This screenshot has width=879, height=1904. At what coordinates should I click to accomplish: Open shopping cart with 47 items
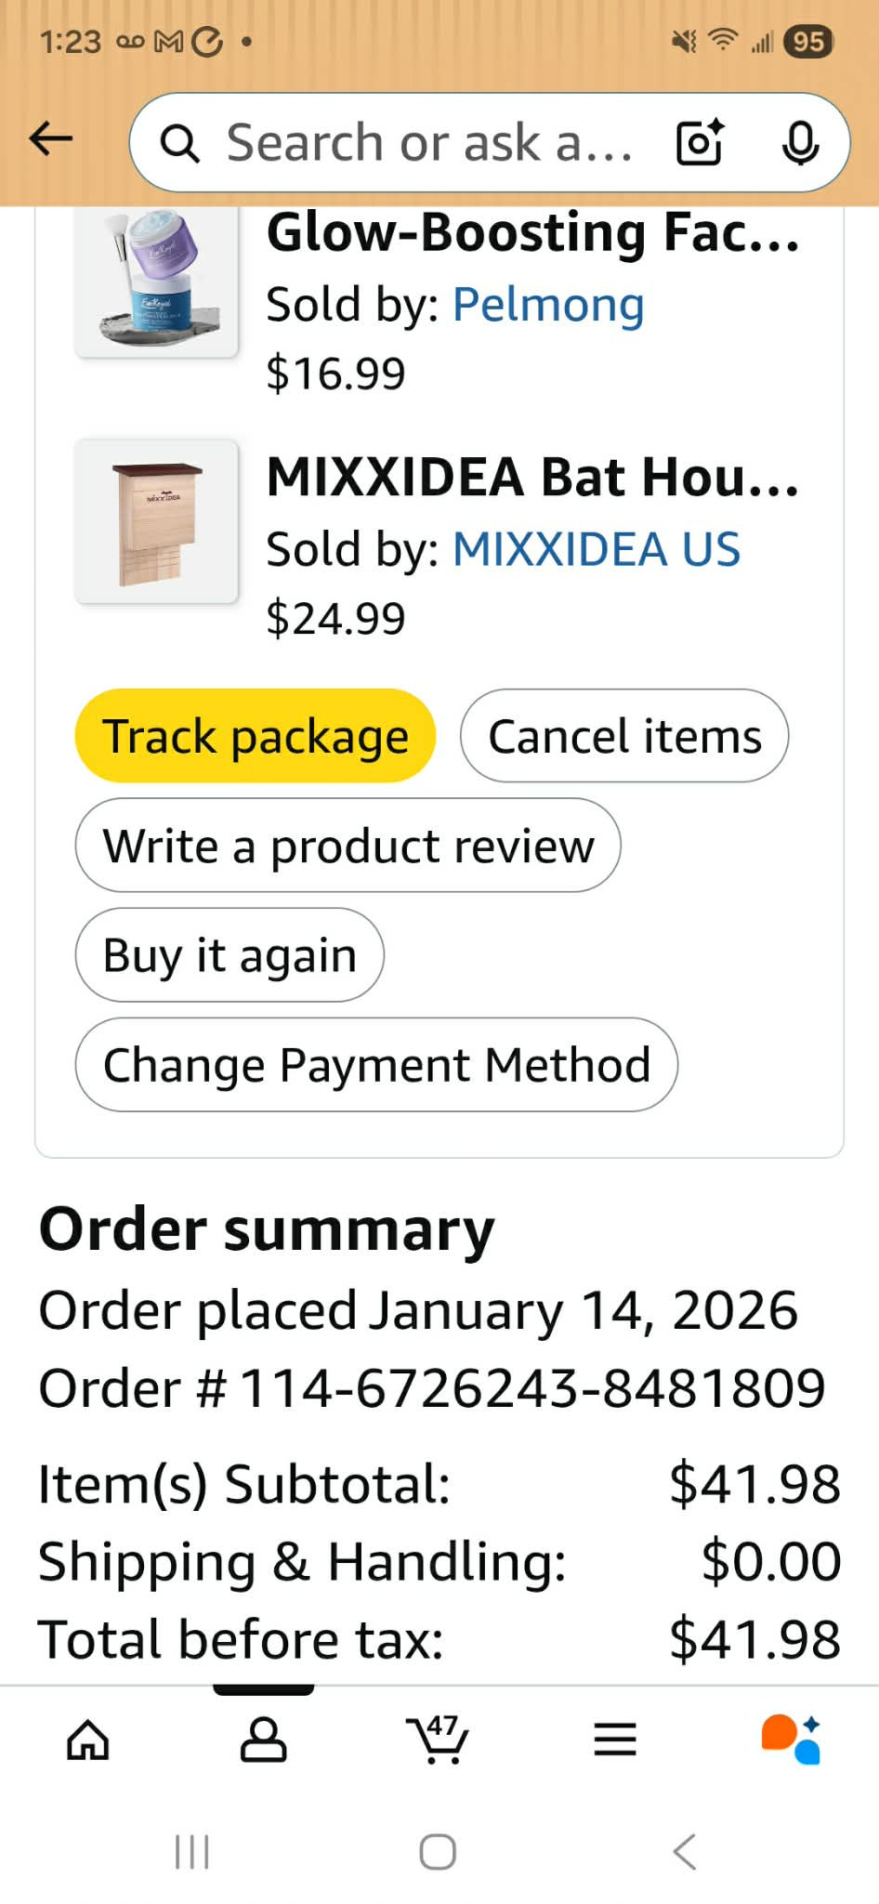click(438, 1740)
